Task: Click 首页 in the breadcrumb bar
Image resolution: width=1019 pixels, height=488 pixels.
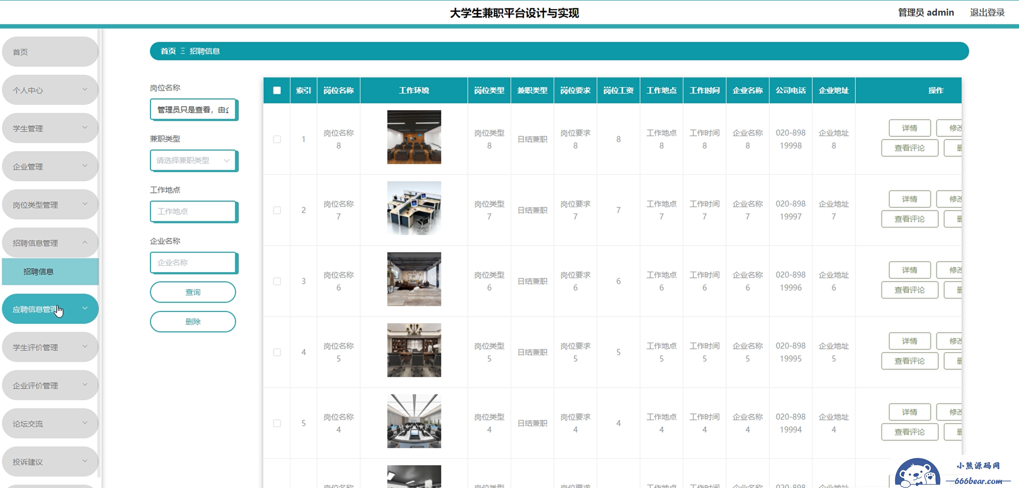Action: (x=168, y=51)
